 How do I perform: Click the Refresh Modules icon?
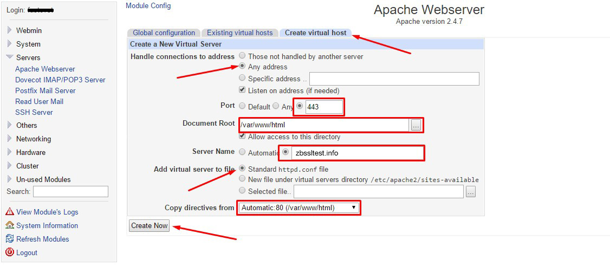[x=10, y=239]
